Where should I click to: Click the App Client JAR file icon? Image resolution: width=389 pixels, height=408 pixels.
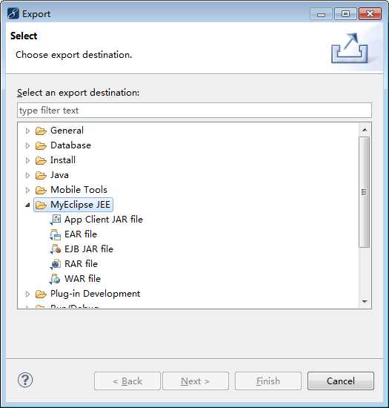[x=55, y=220]
